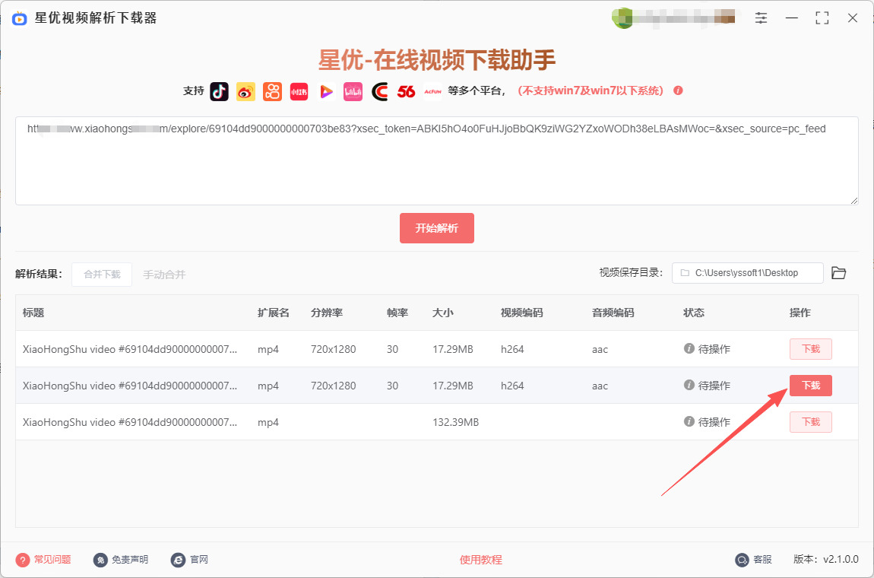
Task: Click the 音频编码 column header
Action: [x=613, y=313]
